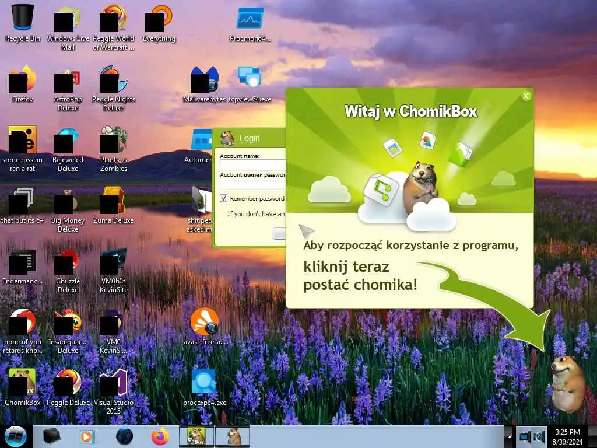Viewport: 597px width, 448px height.
Task: Open the Autoruns desktop icon
Action: pos(199,145)
